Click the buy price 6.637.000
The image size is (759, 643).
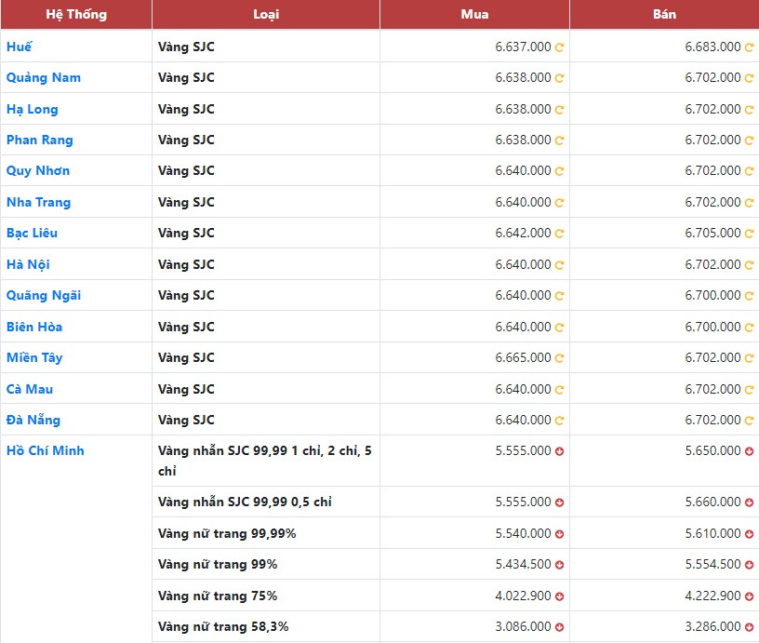(524, 47)
